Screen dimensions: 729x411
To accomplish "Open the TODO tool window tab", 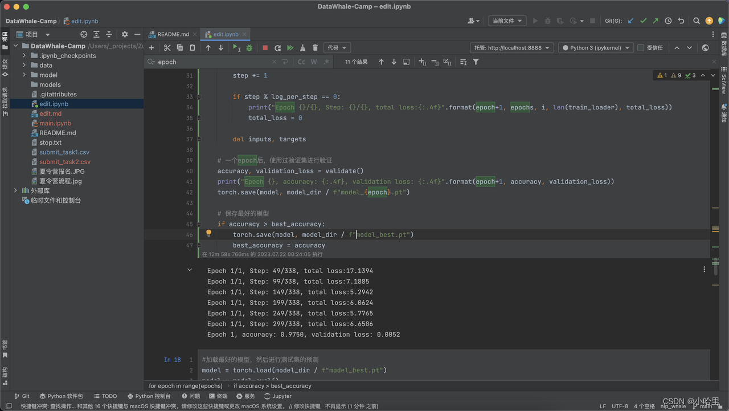I will pos(105,396).
